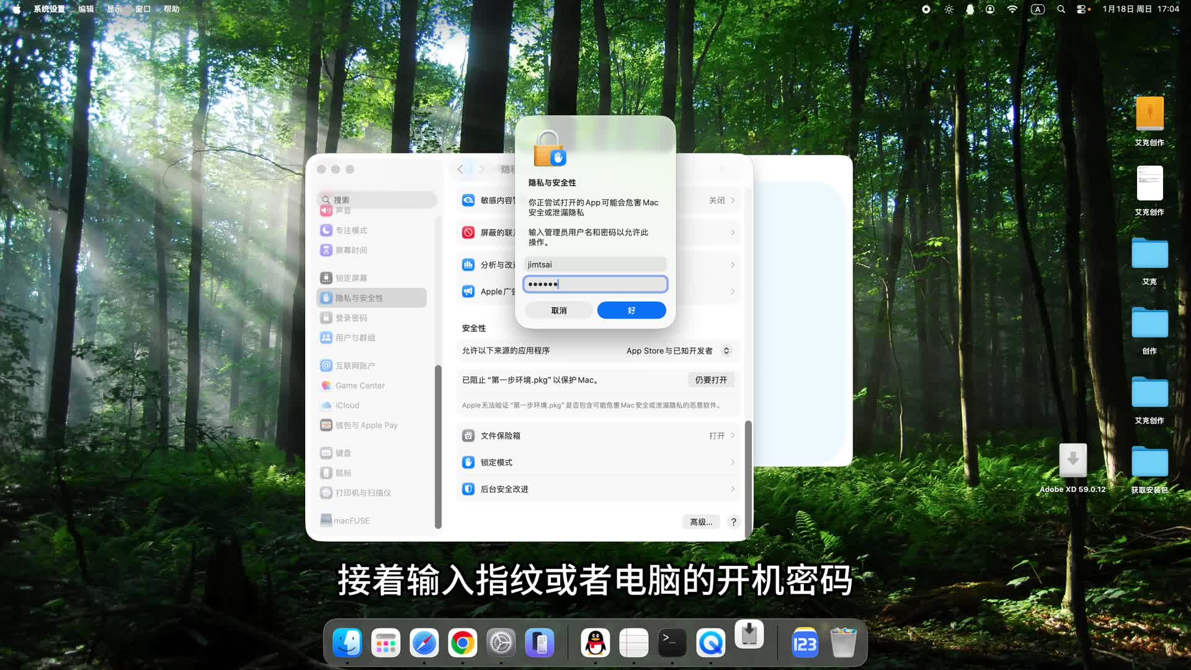
Task: Open Terminal from the Dock
Action: 672,643
